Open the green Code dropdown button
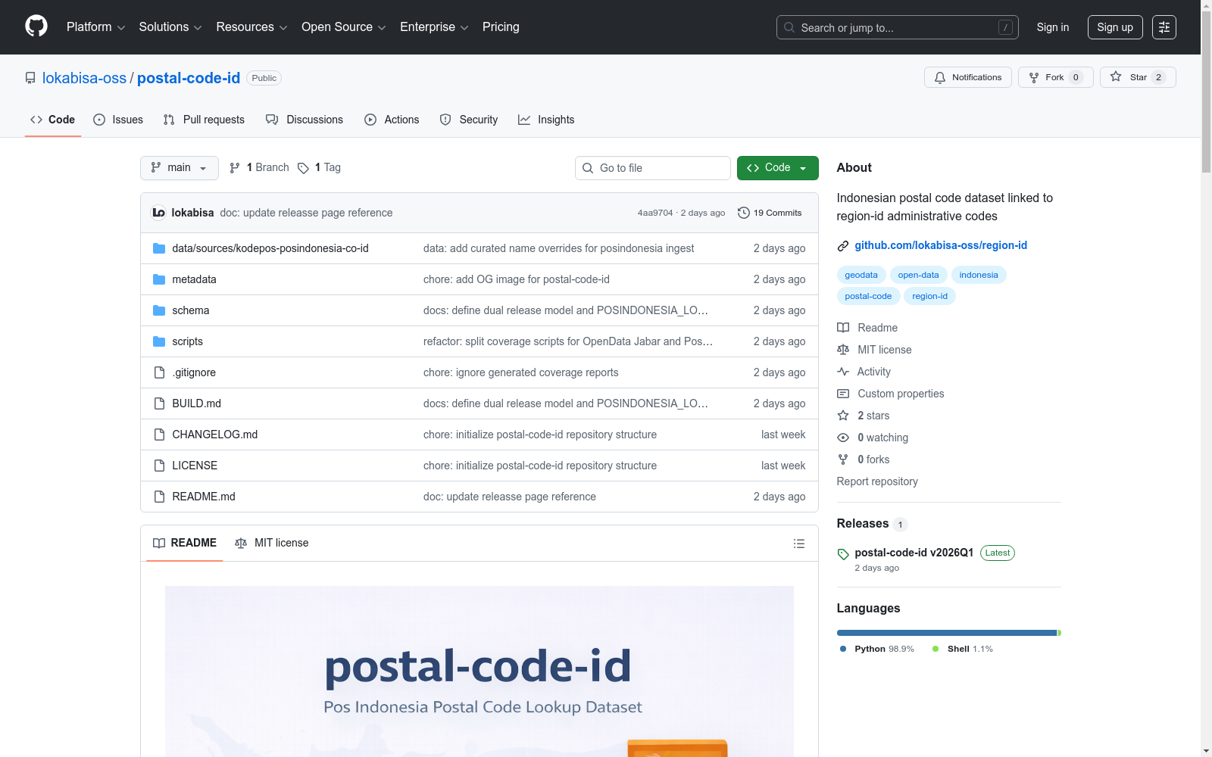 (777, 168)
